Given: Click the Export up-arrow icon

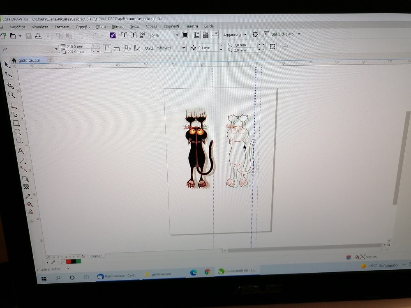Looking at the screenshot, I should [x=134, y=35].
